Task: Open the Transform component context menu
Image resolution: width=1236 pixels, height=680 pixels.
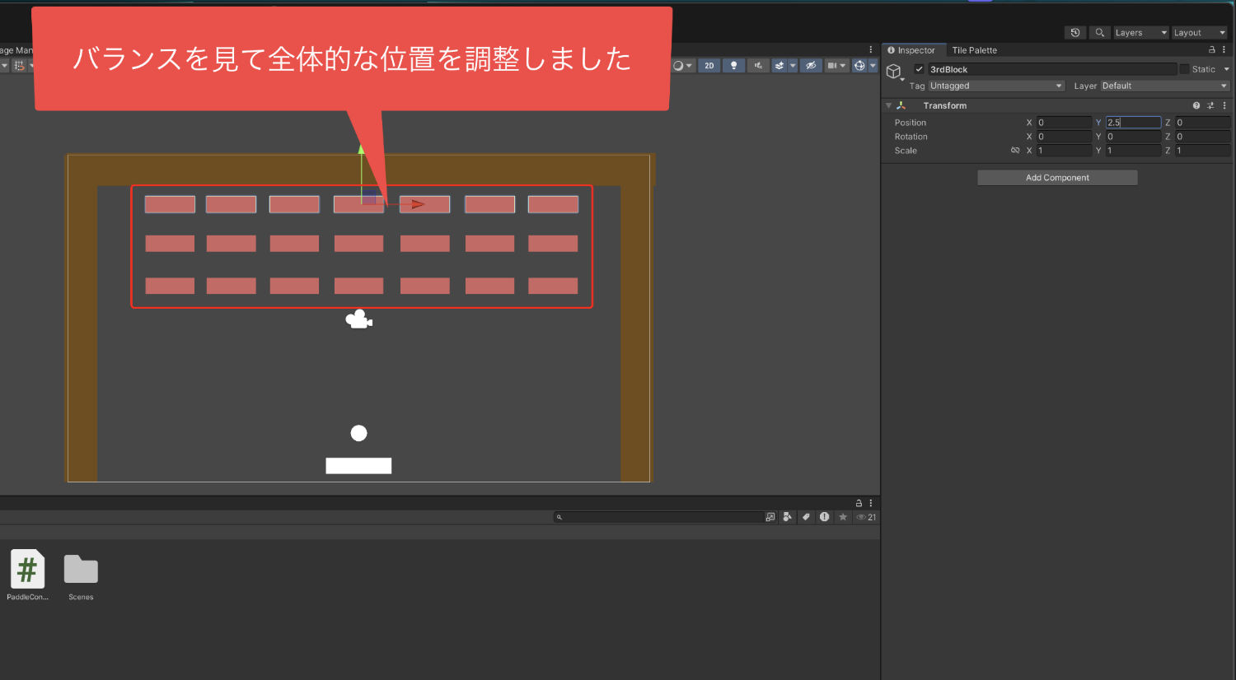Action: [x=1224, y=105]
